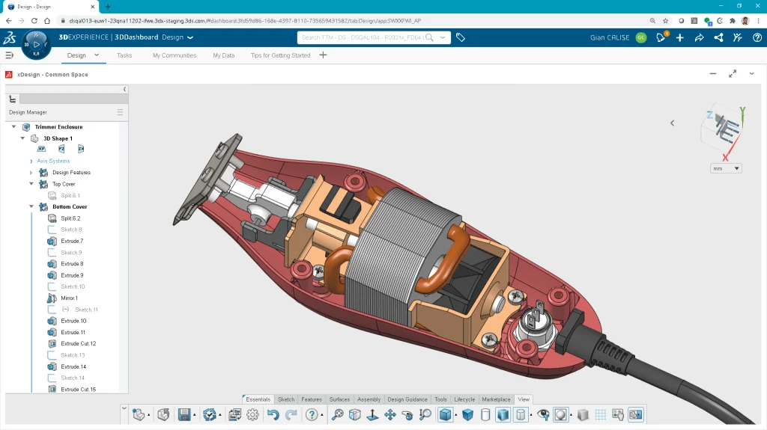The image size is (767, 430).
Task: Click the Undo arrow icon
Action: [x=273, y=414]
